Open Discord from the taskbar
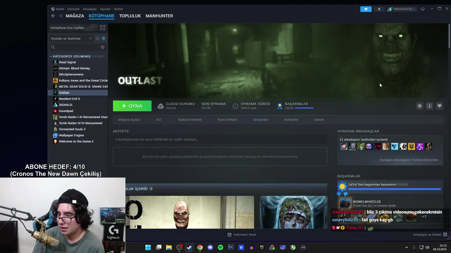 (x=210, y=247)
